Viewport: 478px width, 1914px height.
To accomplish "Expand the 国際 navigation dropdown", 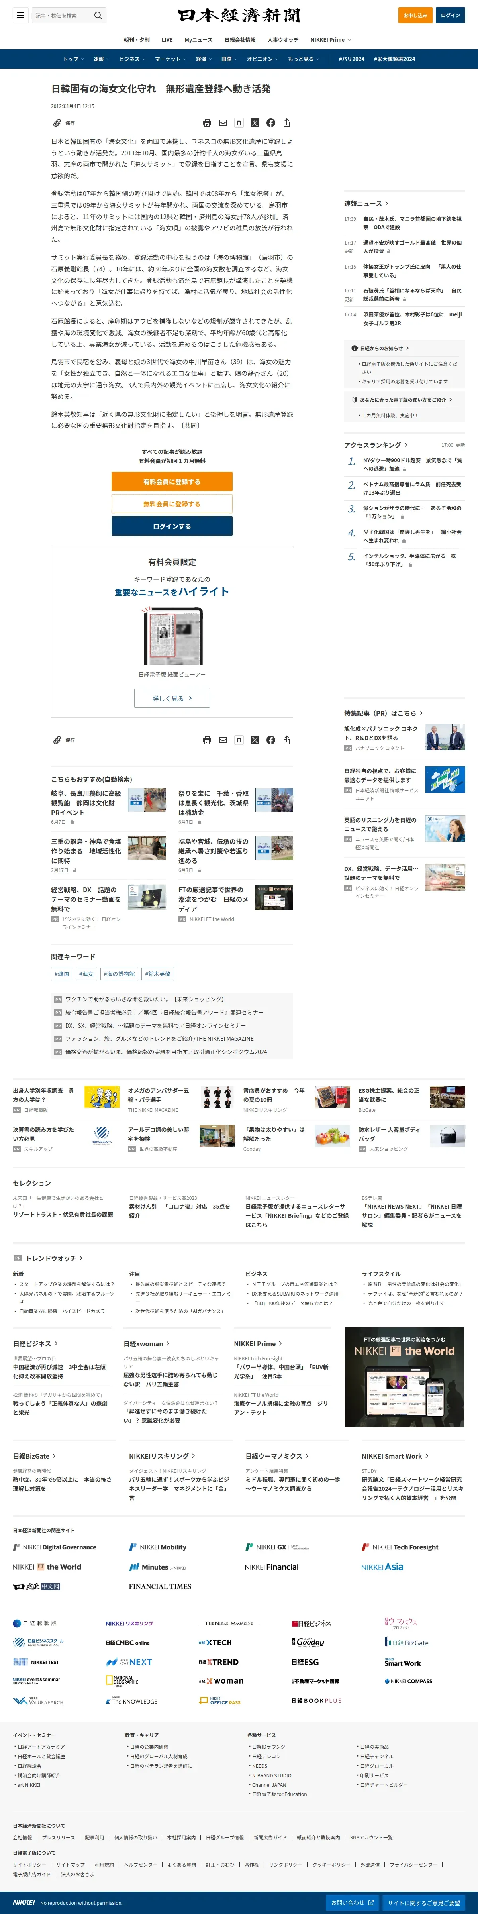I will 230,59.
